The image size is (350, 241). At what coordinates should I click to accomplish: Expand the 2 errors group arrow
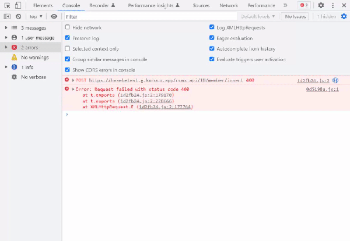pyautogui.click(x=6, y=47)
